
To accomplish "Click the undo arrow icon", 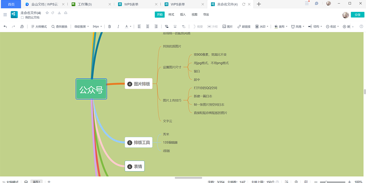I will coord(5,27).
